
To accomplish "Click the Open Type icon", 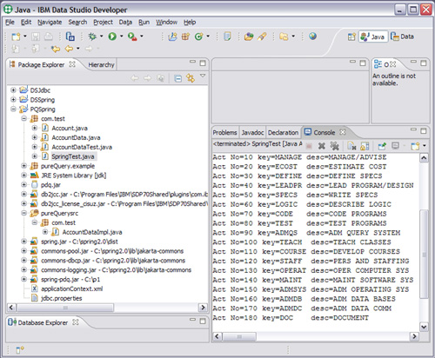I will coord(249,36).
